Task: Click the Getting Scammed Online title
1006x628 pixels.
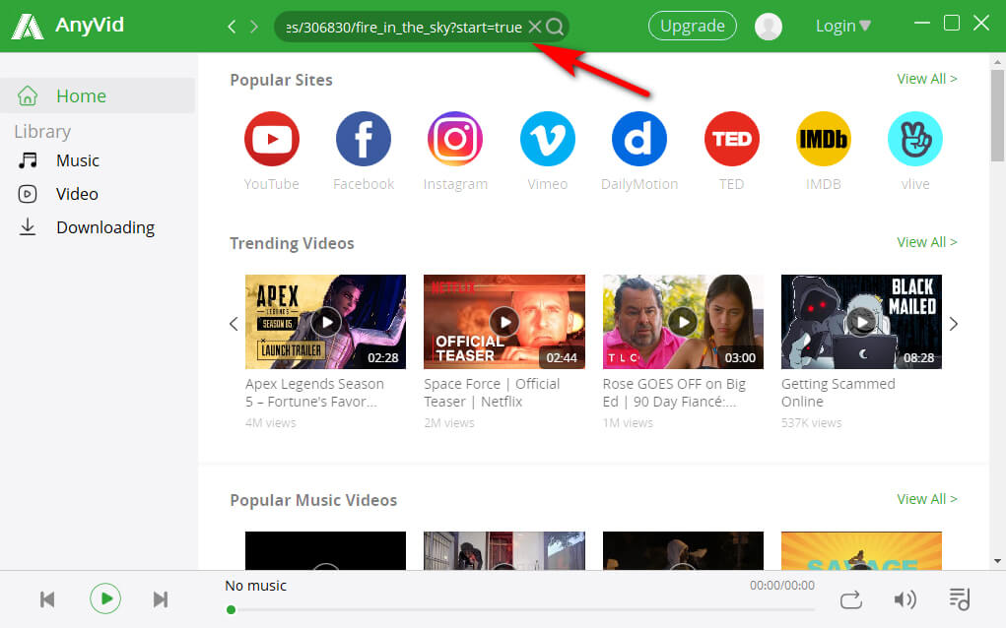Action: tap(838, 393)
